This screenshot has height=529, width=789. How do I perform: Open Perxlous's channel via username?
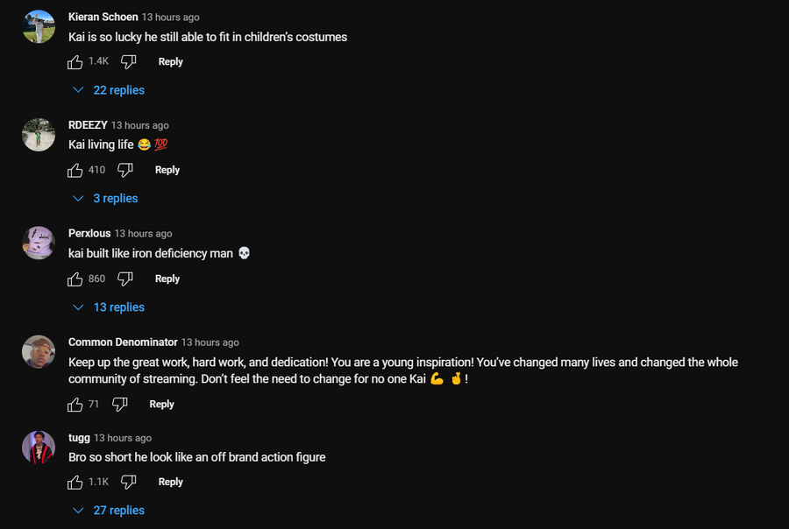89,234
